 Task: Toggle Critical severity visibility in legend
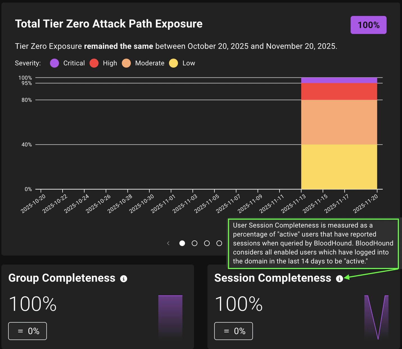point(54,63)
